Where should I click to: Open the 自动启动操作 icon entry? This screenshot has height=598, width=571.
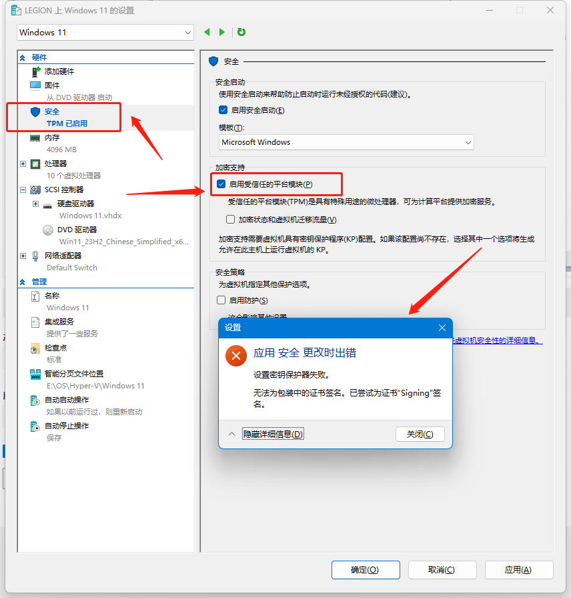35,400
